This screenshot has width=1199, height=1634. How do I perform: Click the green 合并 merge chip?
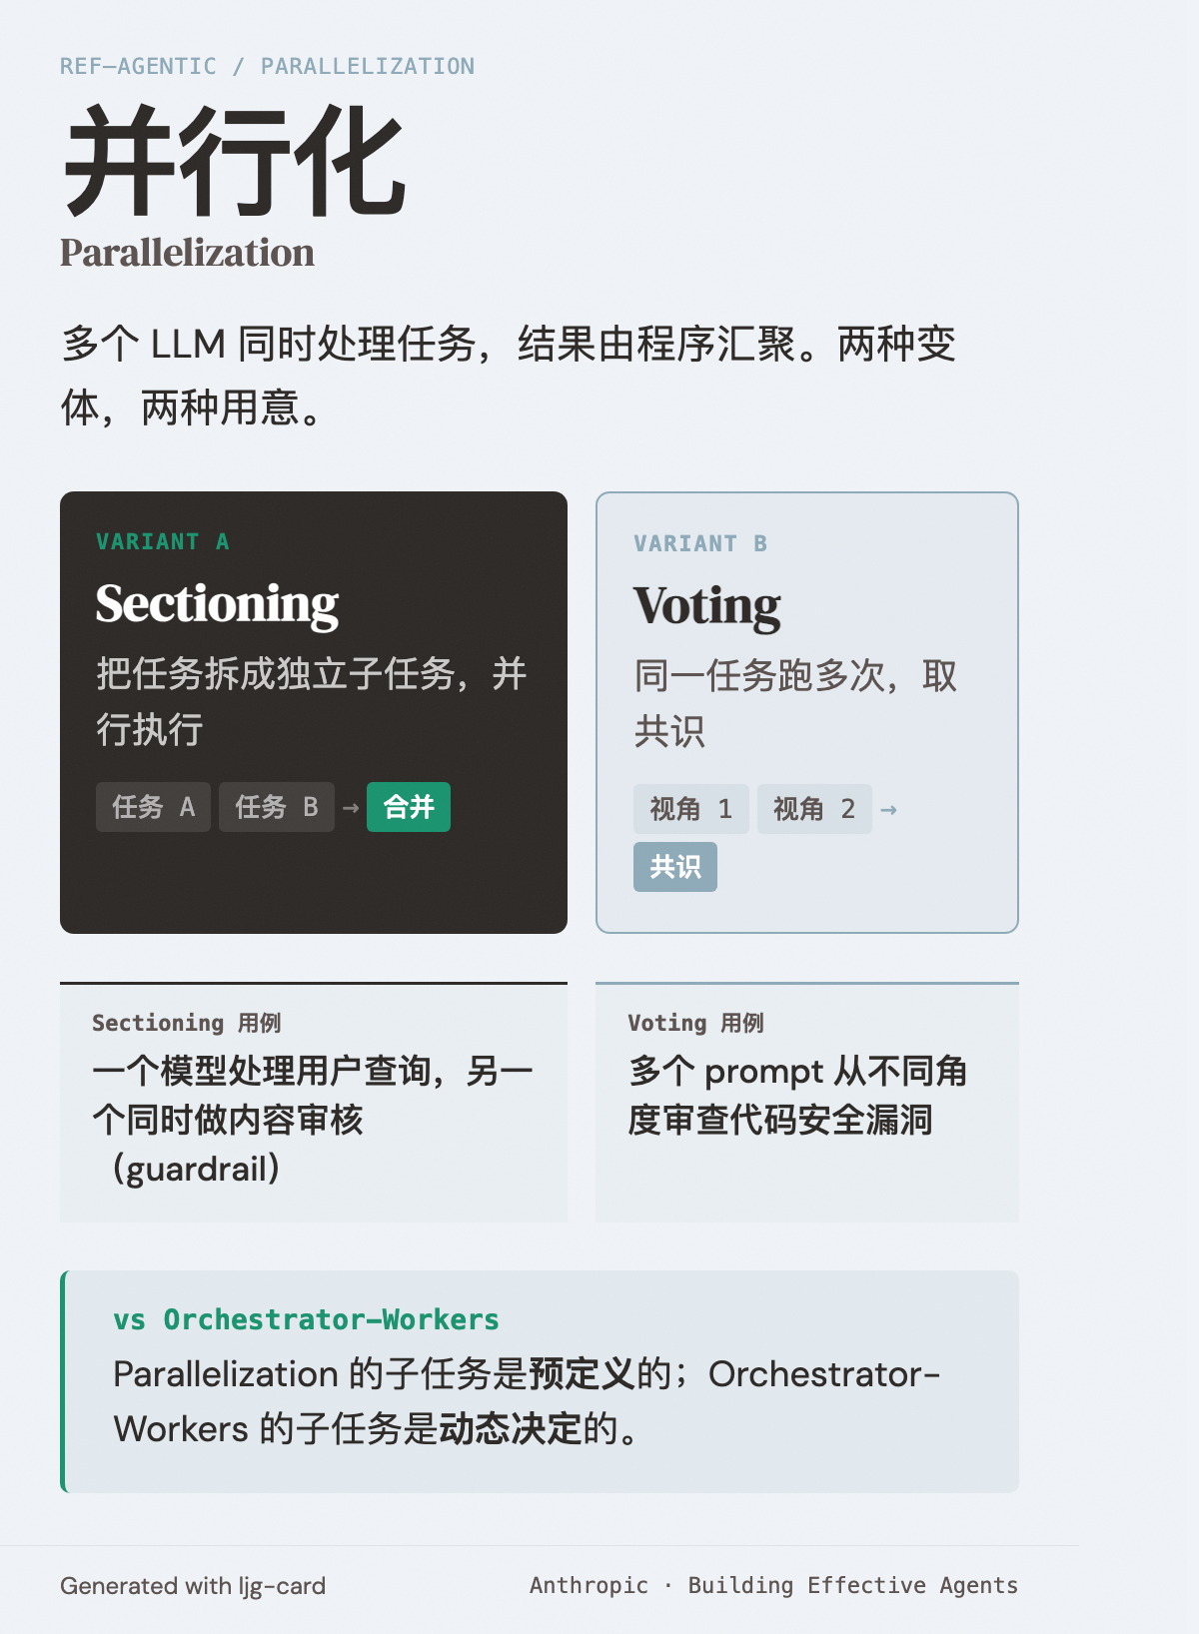pyautogui.click(x=408, y=807)
